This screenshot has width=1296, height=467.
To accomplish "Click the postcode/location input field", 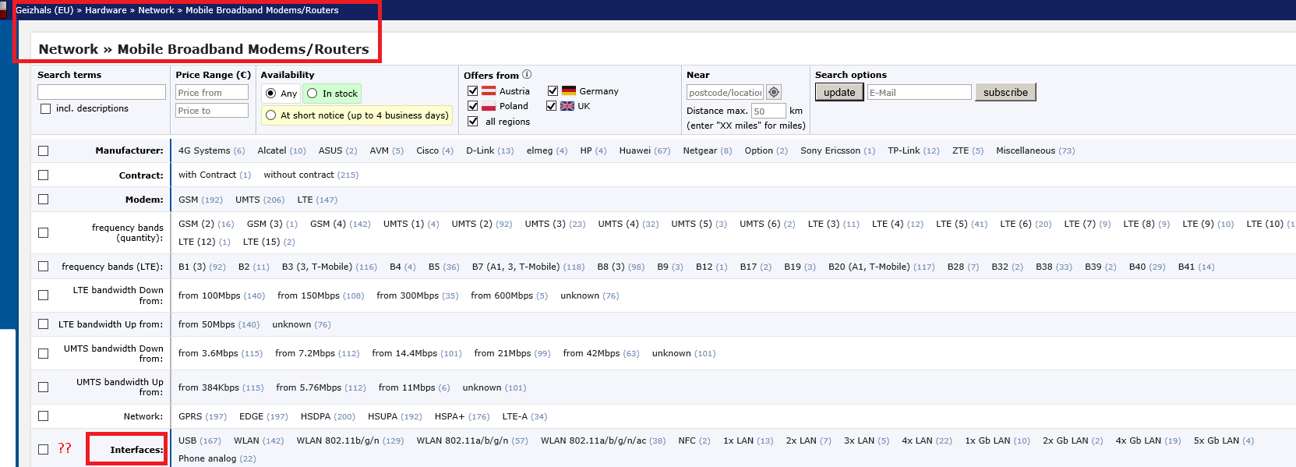I will click(726, 93).
